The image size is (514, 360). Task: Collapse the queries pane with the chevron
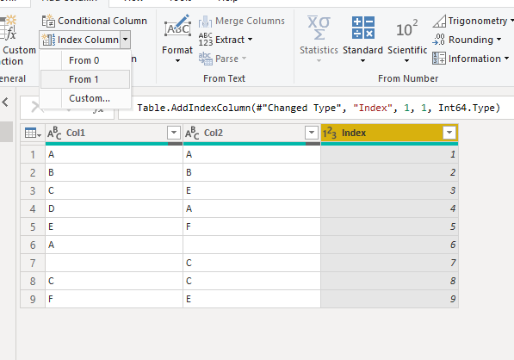click(5, 102)
